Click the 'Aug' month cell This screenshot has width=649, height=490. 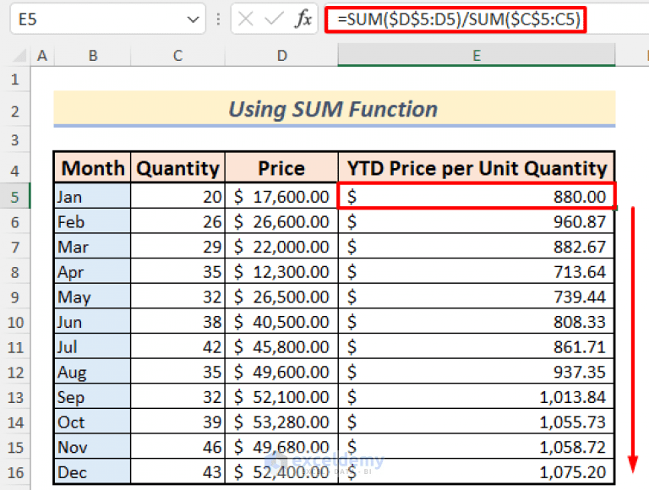pos(93,372)
